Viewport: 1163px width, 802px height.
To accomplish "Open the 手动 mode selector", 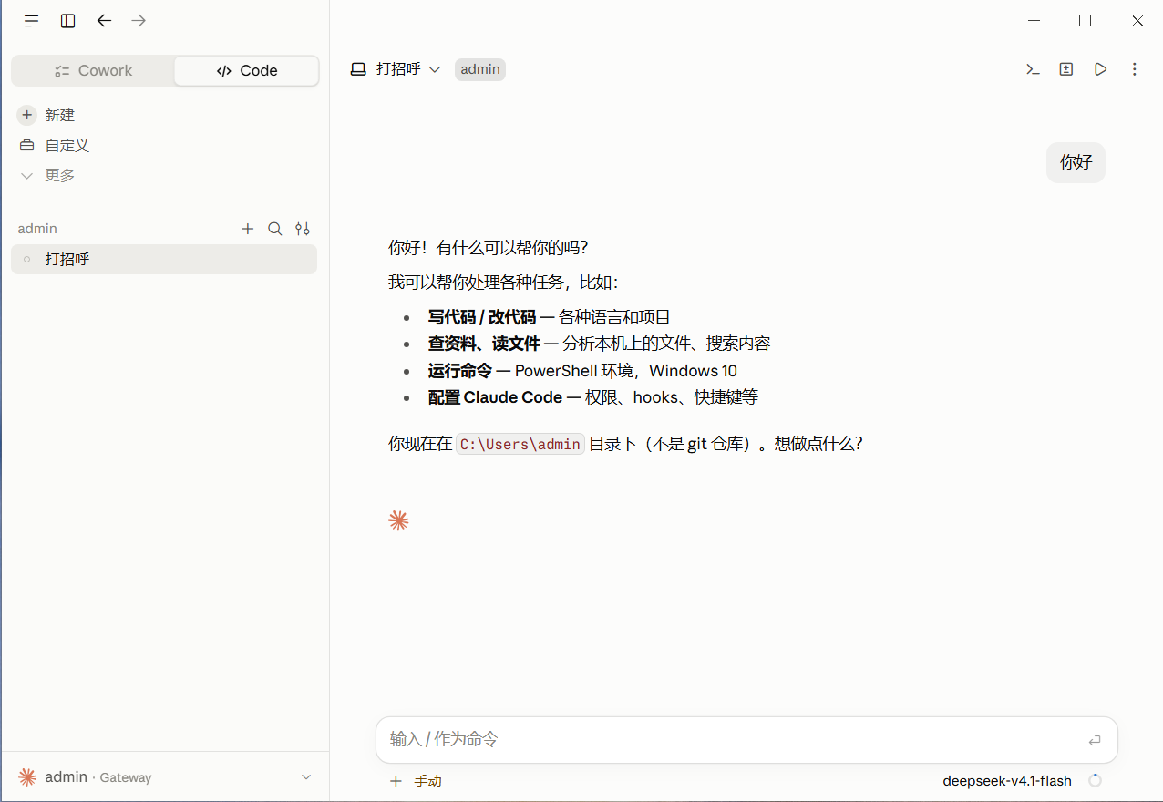I will [428, 781].
